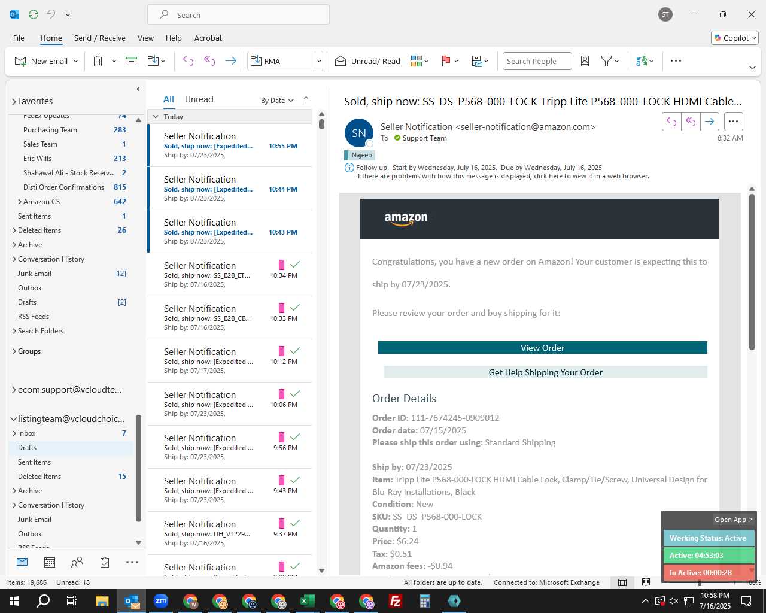
Task: Toggle completion checkmark on 10:06 PM email
Action: tap(294, 394)
